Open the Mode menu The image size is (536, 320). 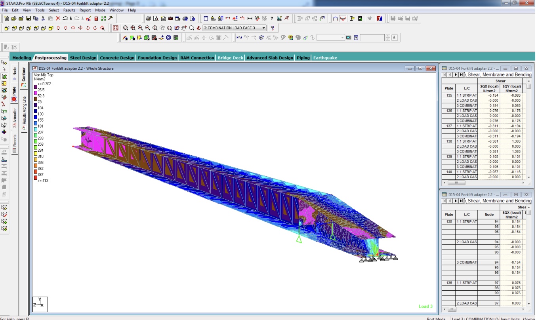[100, 10]
